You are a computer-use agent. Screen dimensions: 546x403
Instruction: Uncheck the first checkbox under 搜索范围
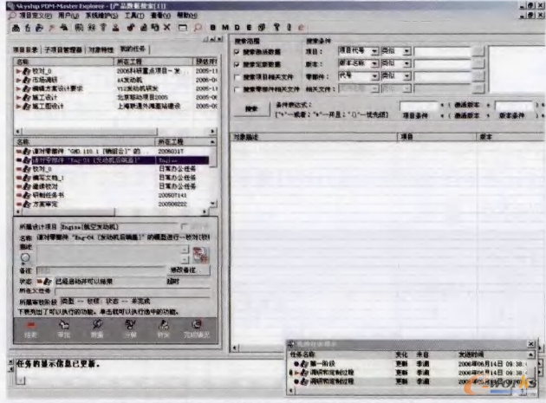tap(237, 52)
